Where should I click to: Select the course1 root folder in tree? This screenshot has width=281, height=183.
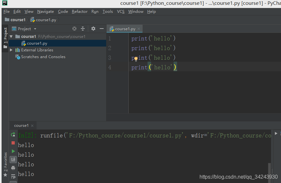[57, 37]
